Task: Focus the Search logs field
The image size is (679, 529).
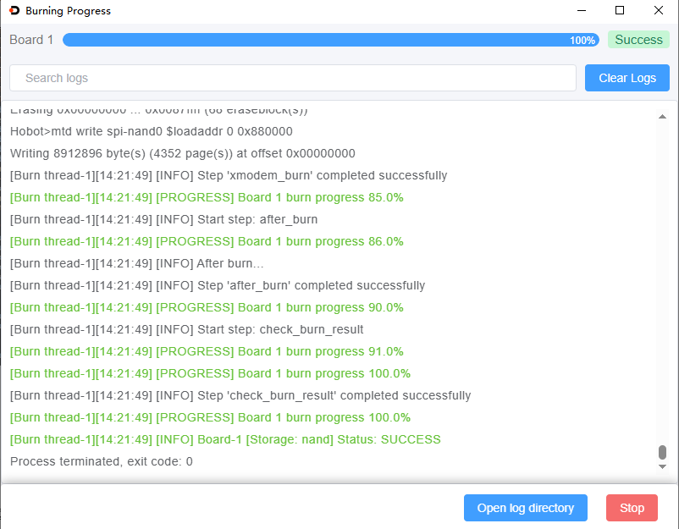Action: [x=293, y=78]
